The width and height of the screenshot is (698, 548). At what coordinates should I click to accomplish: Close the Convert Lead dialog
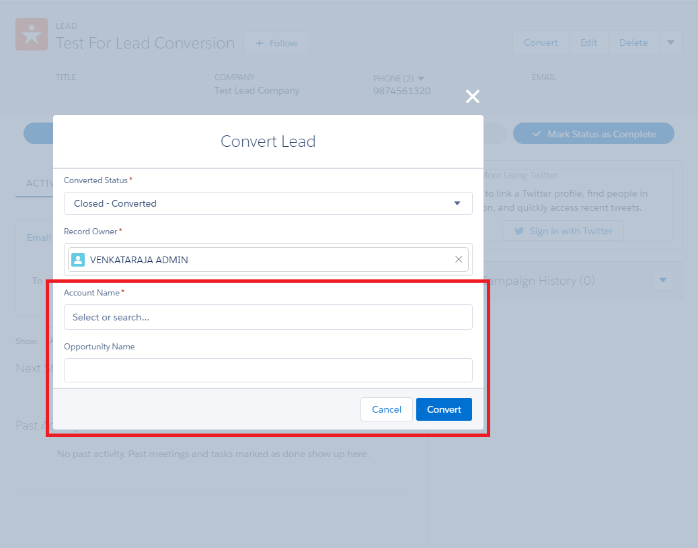473,96
